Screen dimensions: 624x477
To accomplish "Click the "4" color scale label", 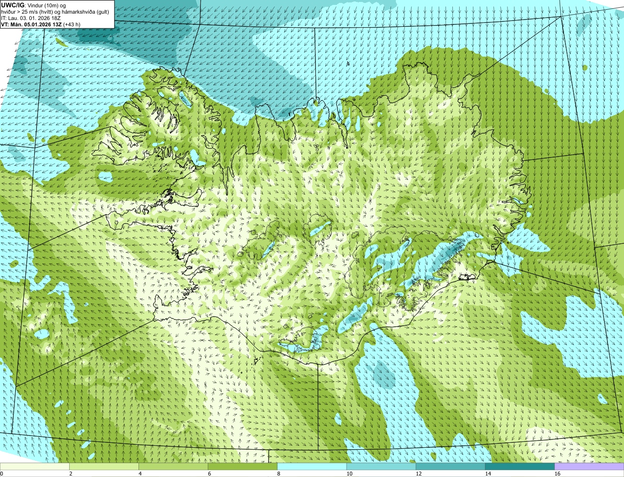I will (140, 474).
